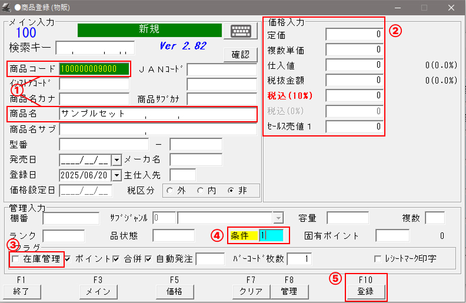Click the クリア button
This screenshot has height=303, width=466.
(x=251, y=291)
